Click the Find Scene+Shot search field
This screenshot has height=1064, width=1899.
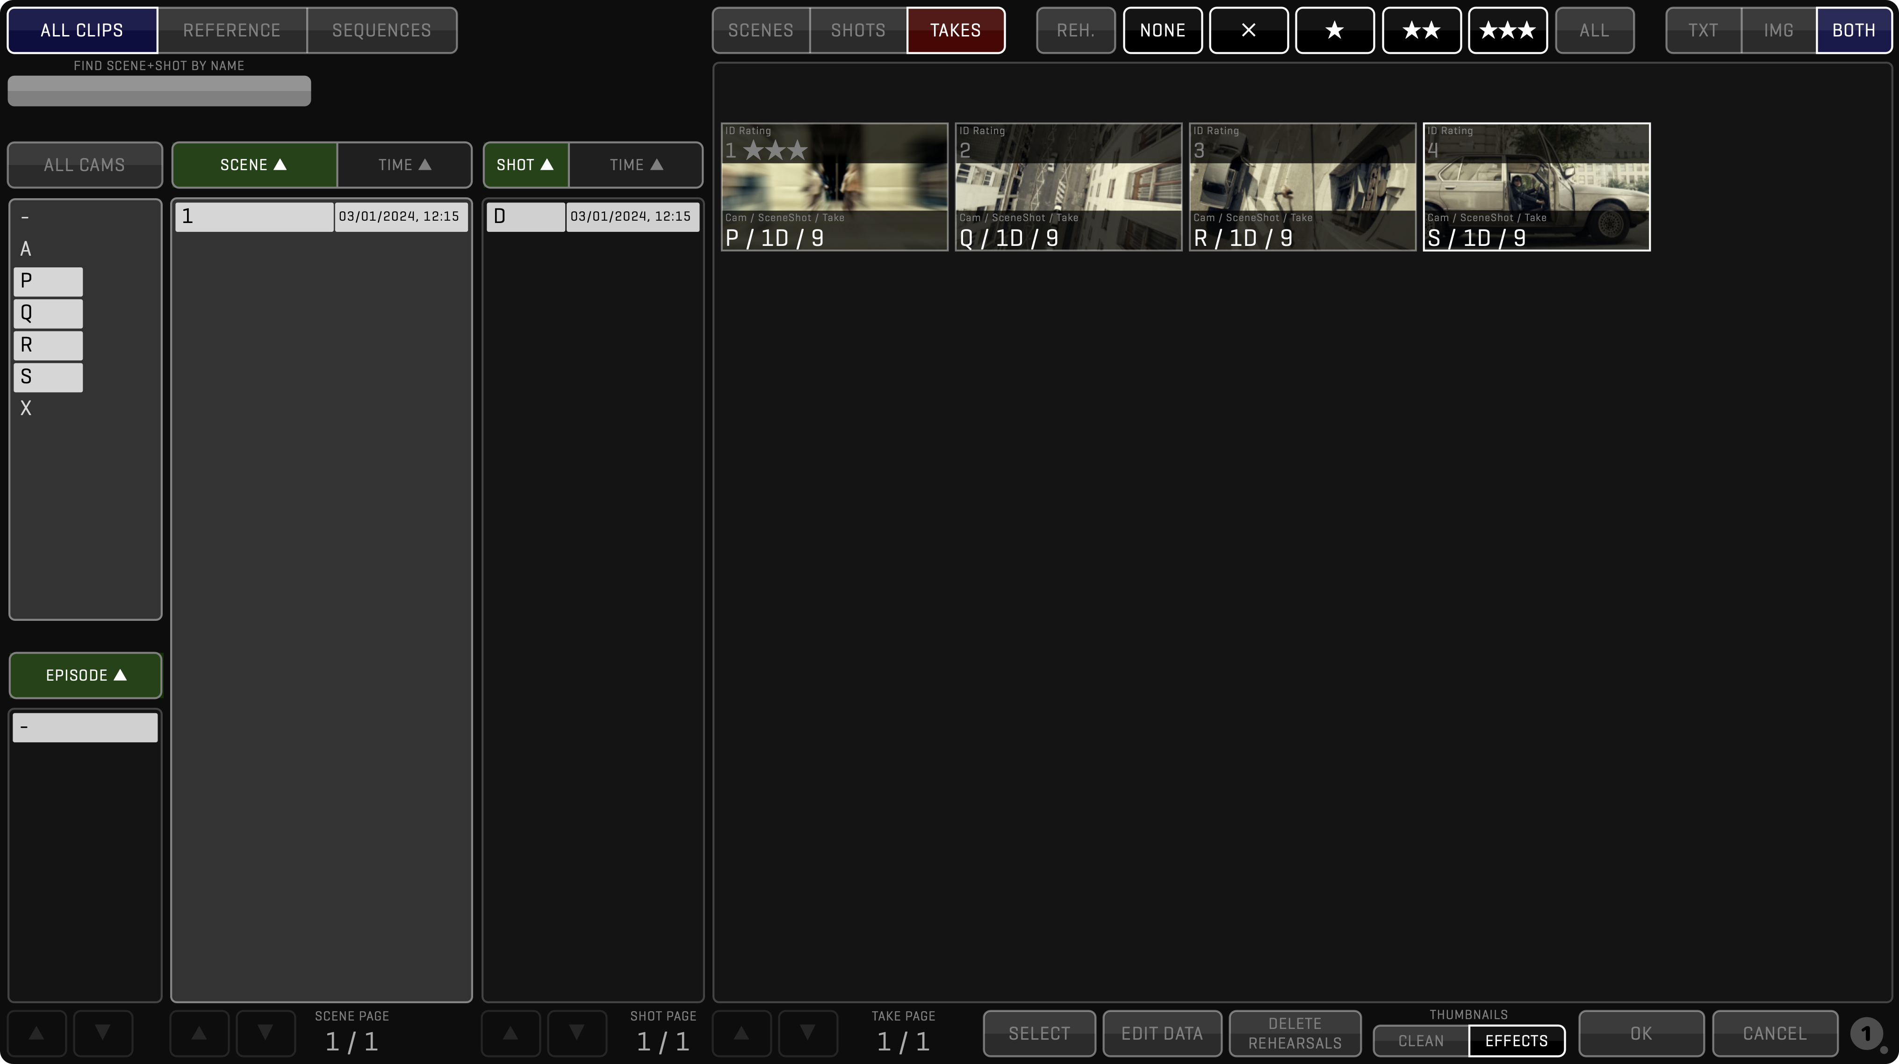tap(159, 91)
